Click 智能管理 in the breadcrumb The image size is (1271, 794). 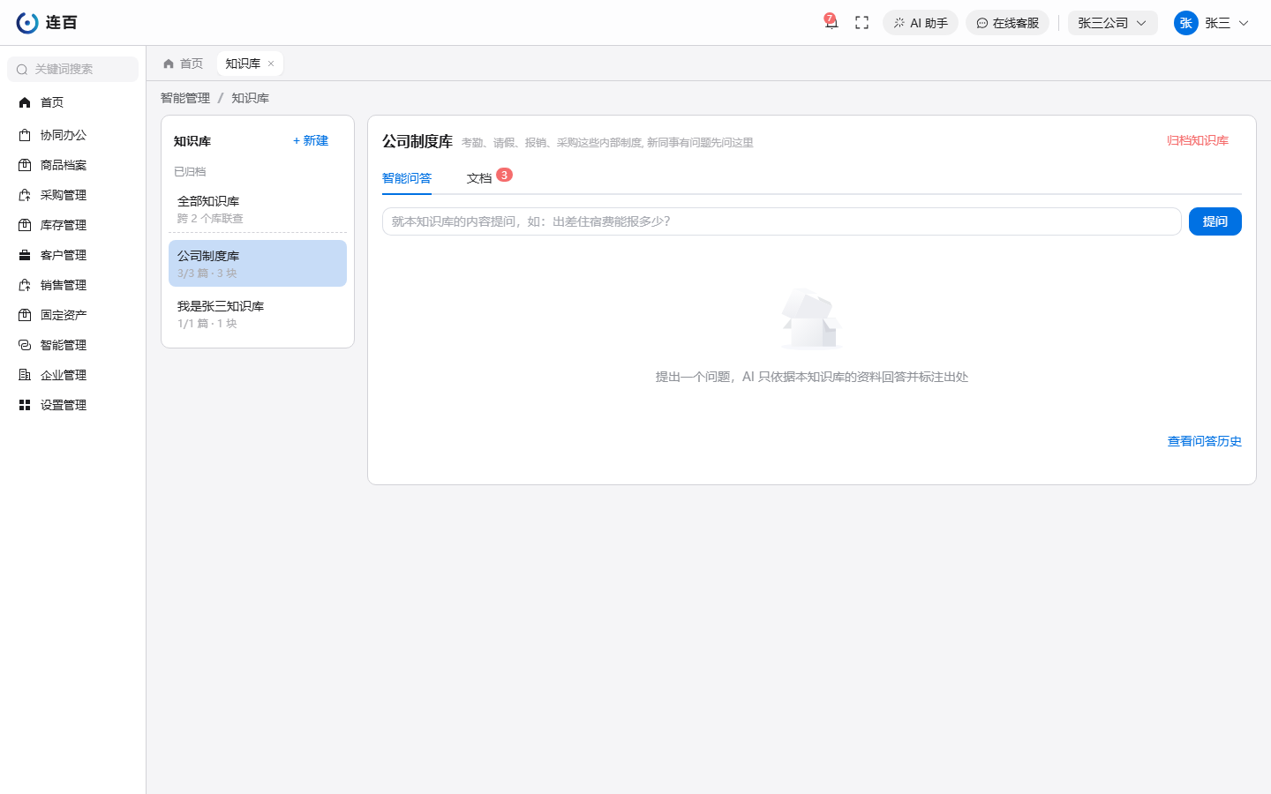185,98
